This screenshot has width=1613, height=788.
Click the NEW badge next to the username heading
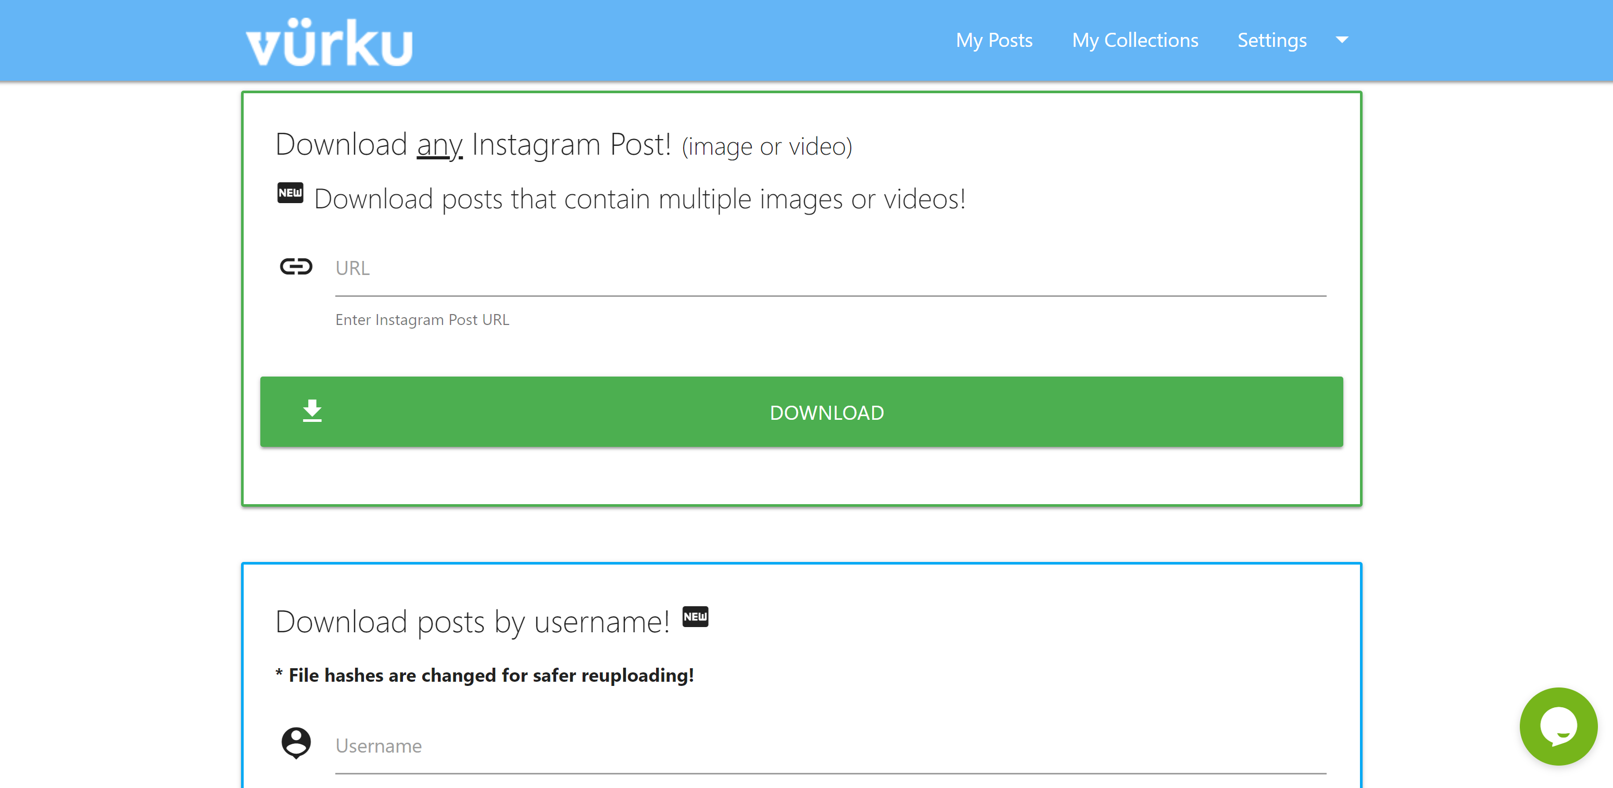695,616
